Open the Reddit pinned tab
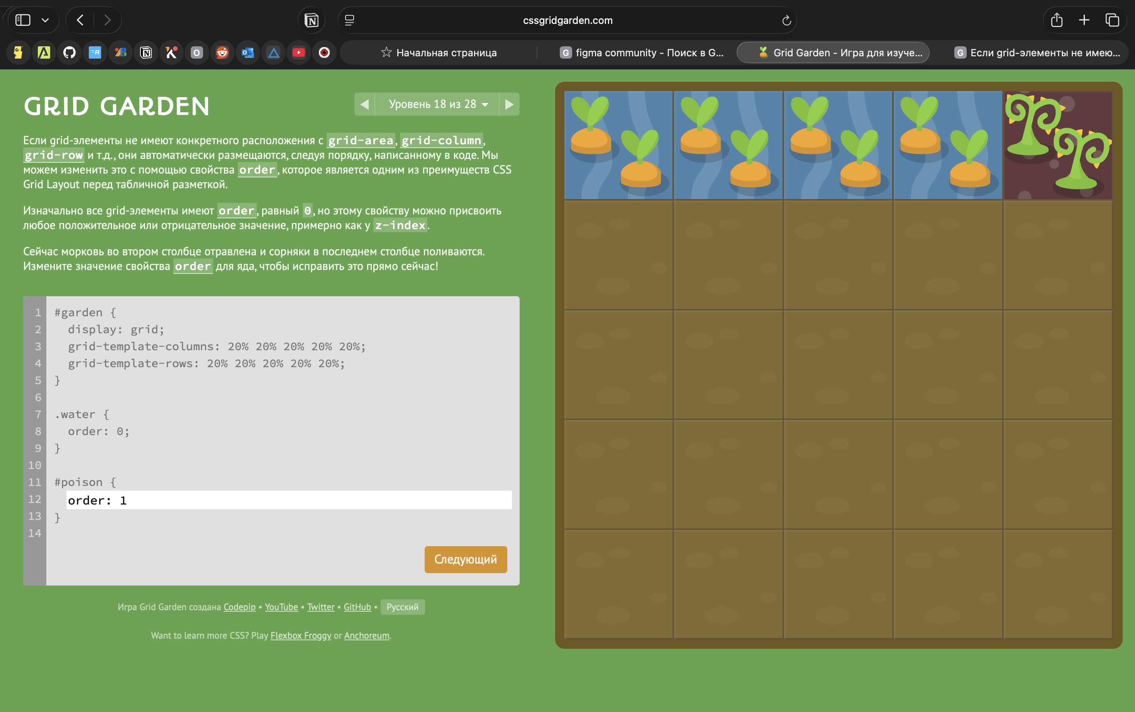Image resolution: width=1135 pixels, height=712 pixels. point(222,53)
